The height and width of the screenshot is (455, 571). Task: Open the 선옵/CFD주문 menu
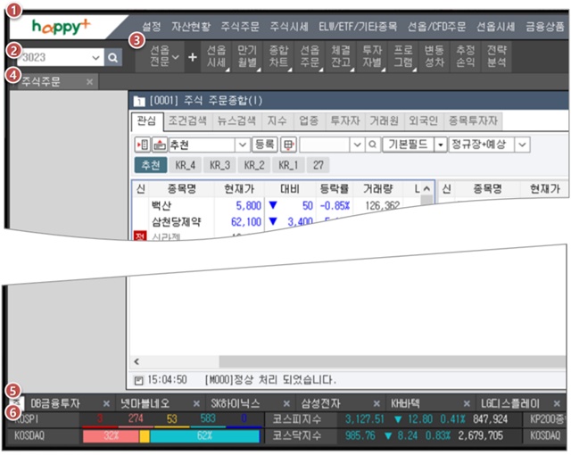point(436,26)
